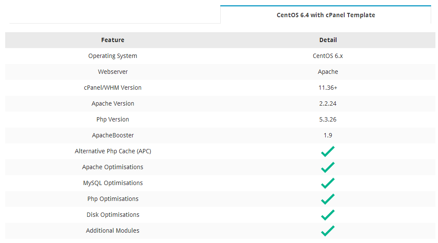The height and width of the screenshot is (243, 438).
Task: Click the Additional Modules green checkmark
Action: point(328,231)
